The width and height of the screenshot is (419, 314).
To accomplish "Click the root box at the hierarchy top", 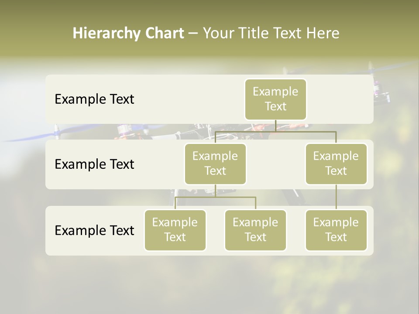I will pos(275,99).
